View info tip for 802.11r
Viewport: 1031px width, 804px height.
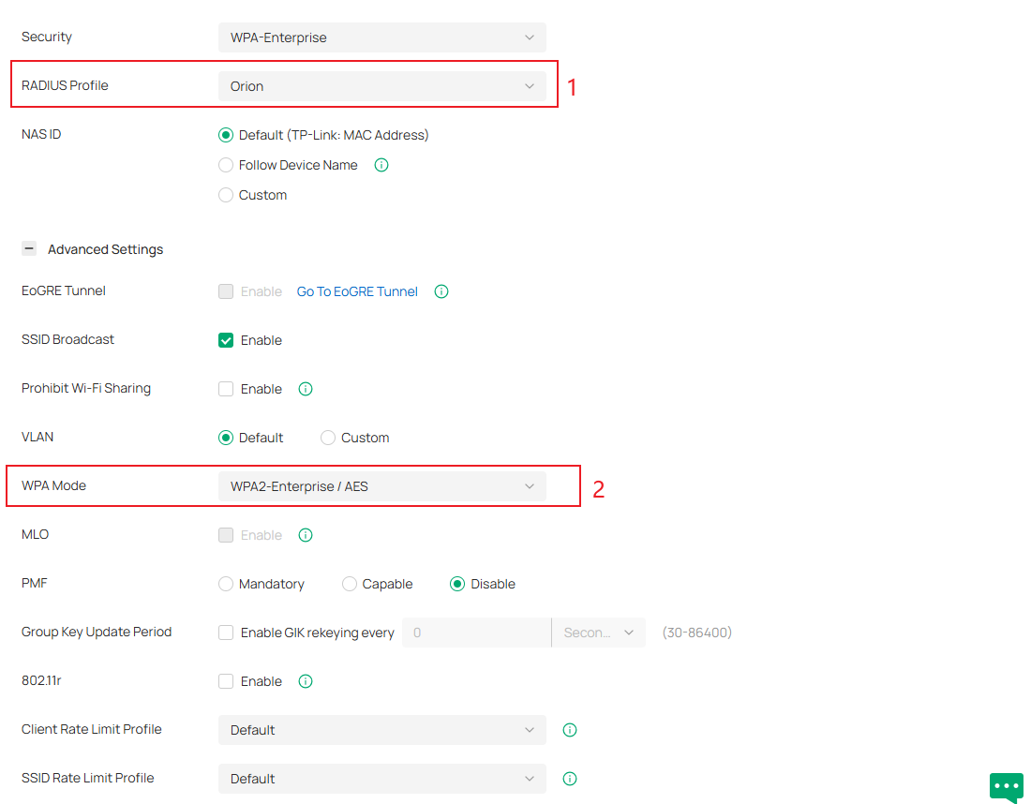click(305, 681)
